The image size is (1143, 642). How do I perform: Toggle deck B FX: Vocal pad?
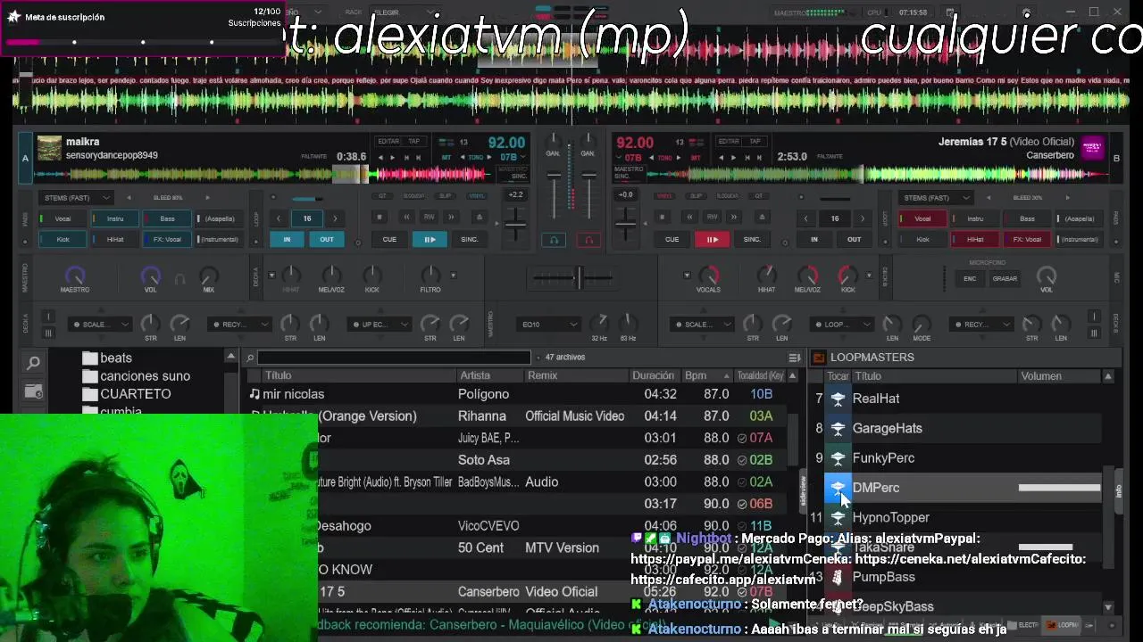tap(1027, 239)
